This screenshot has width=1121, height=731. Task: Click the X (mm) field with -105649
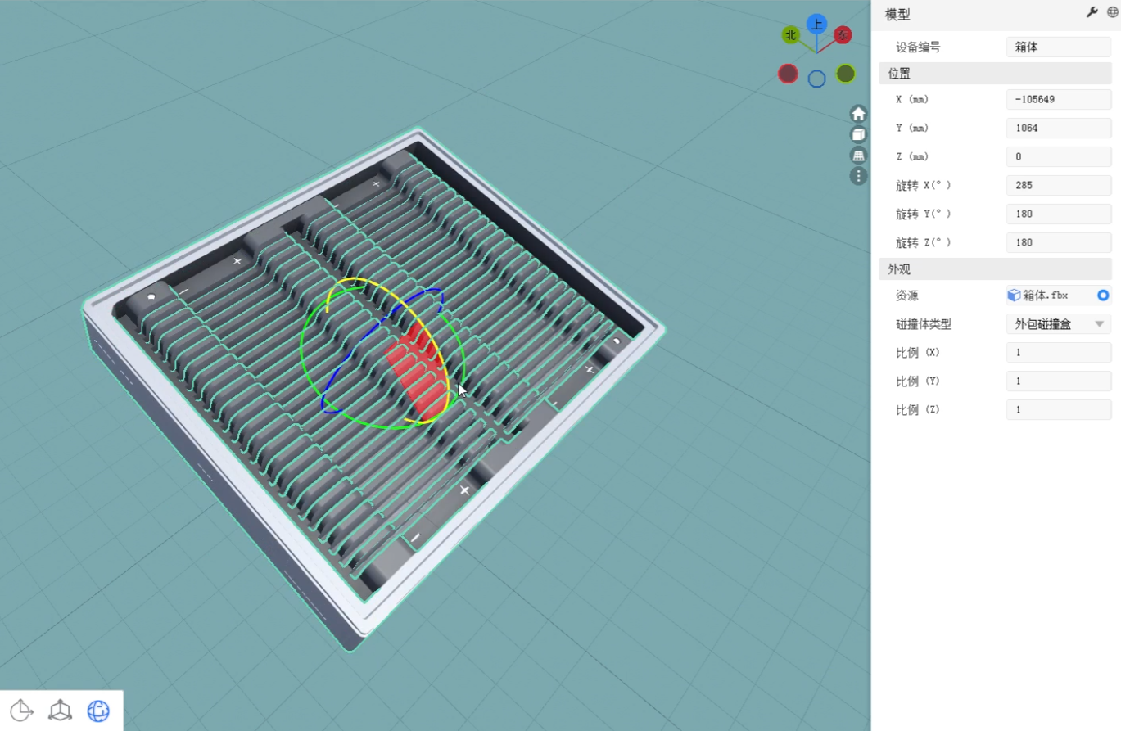tap(1059, 99)
